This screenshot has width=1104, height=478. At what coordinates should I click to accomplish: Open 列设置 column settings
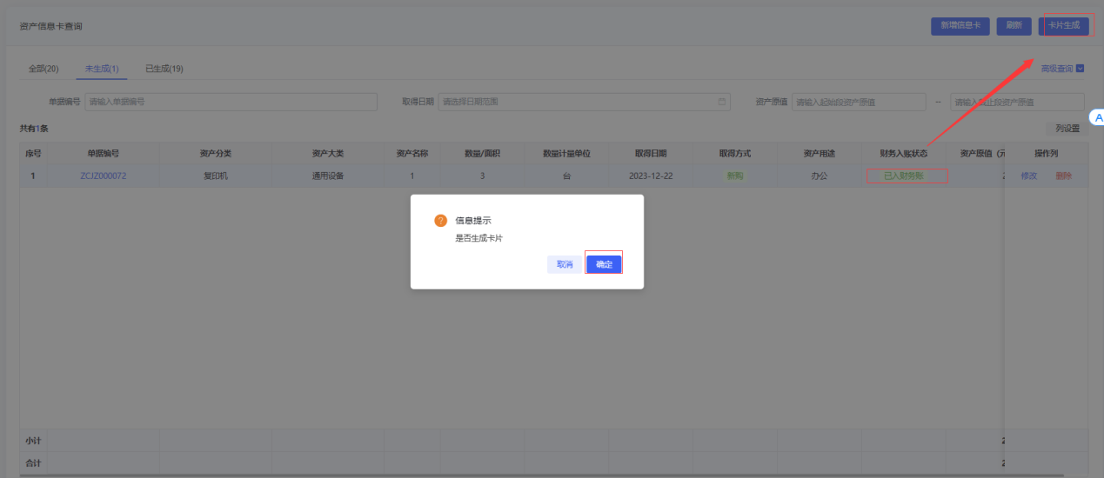[x=1067, y=128]
